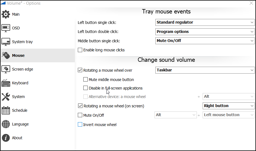Click the disabled Alternative device checkbox
This screenshot has width=256, height=151.
(86, 97)
